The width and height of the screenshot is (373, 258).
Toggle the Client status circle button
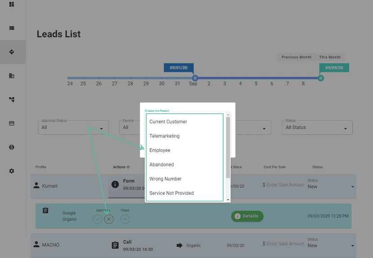(125, 219)
